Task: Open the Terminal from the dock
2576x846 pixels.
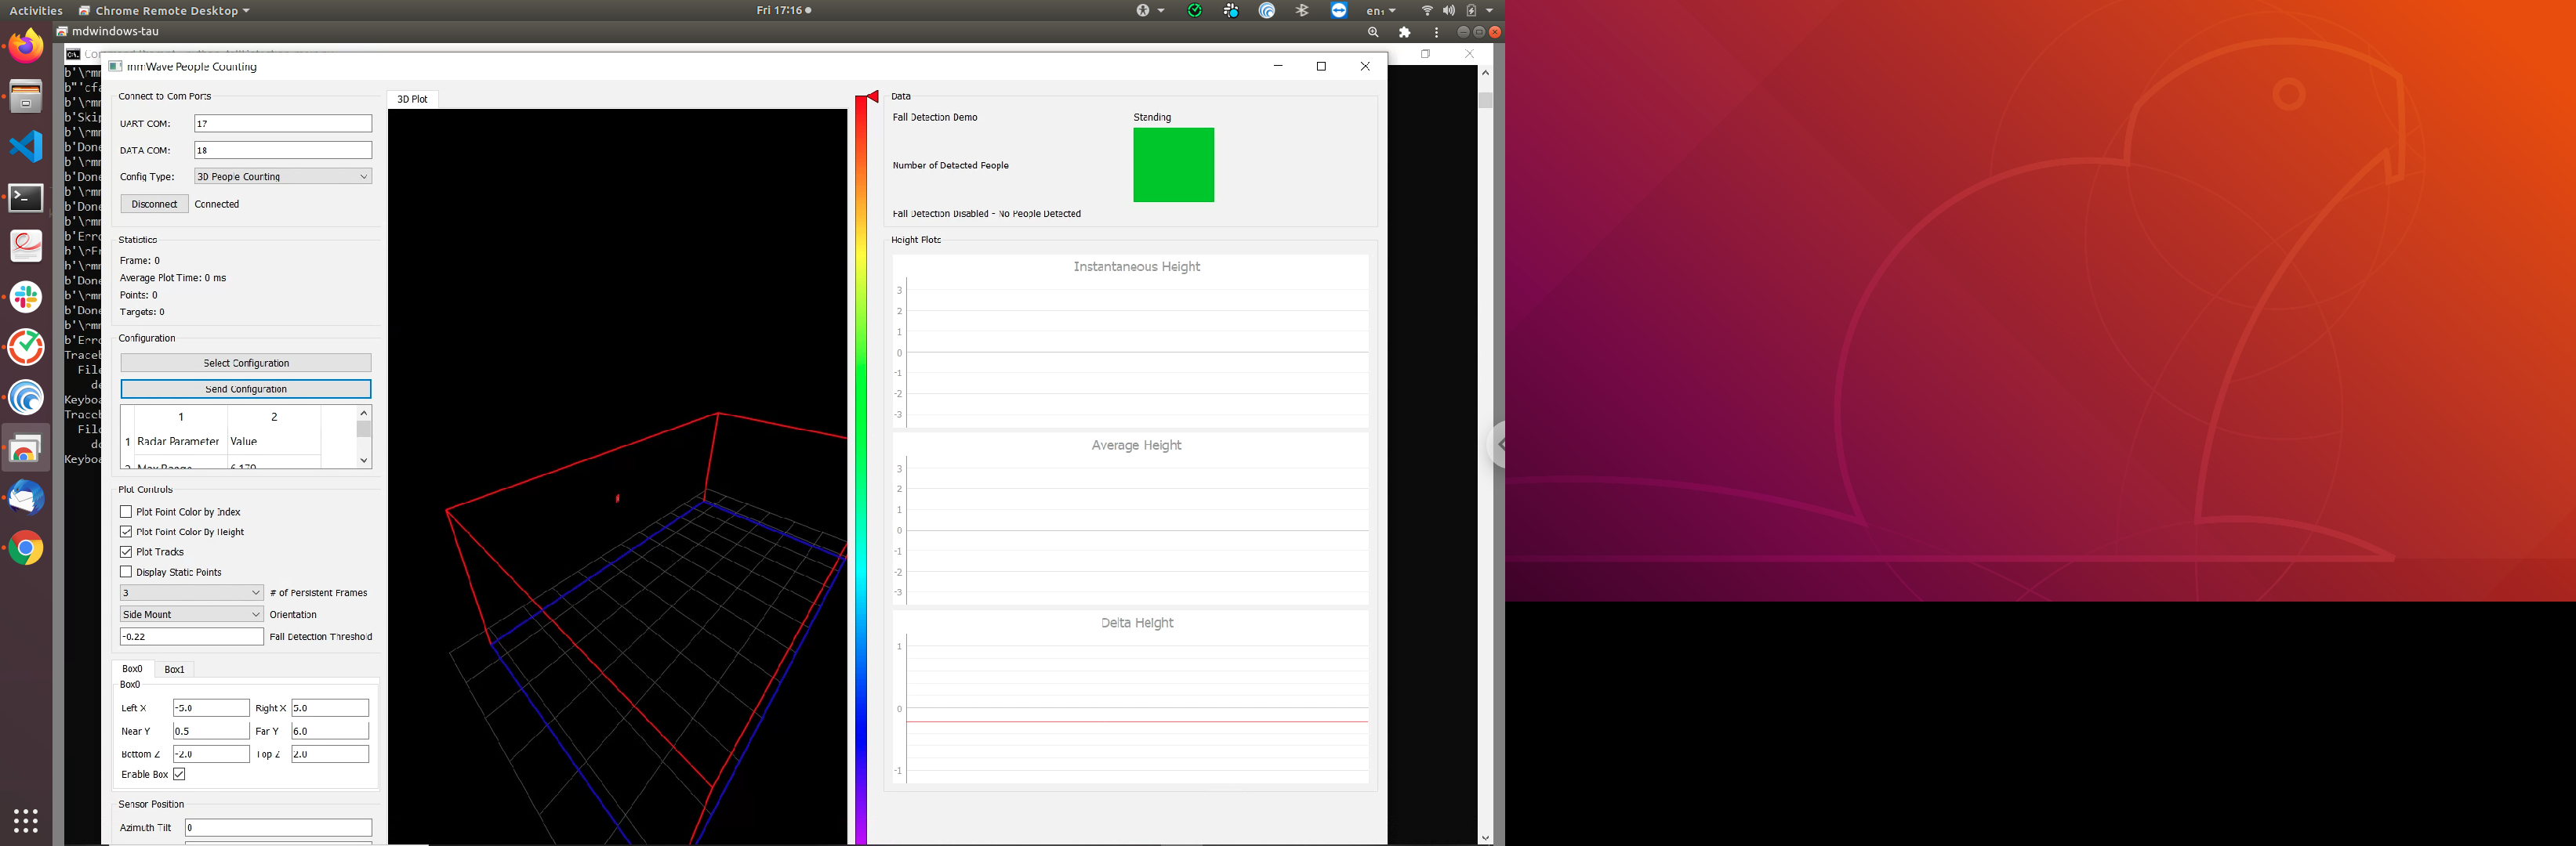Action: (26, 197)
